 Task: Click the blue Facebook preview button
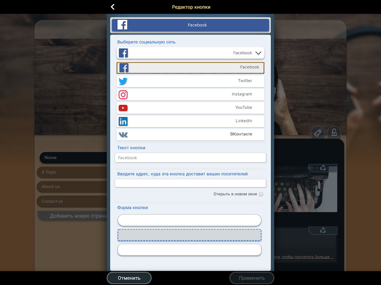190,25
